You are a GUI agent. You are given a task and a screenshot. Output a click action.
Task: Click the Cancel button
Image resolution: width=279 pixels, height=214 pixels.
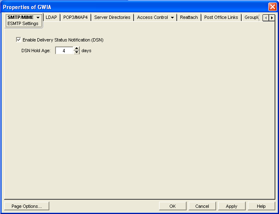202,206
